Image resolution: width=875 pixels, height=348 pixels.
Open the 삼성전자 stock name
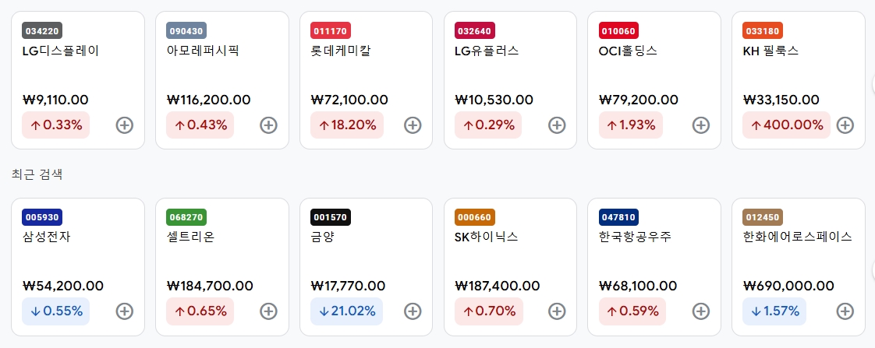(x=46, y=237)
